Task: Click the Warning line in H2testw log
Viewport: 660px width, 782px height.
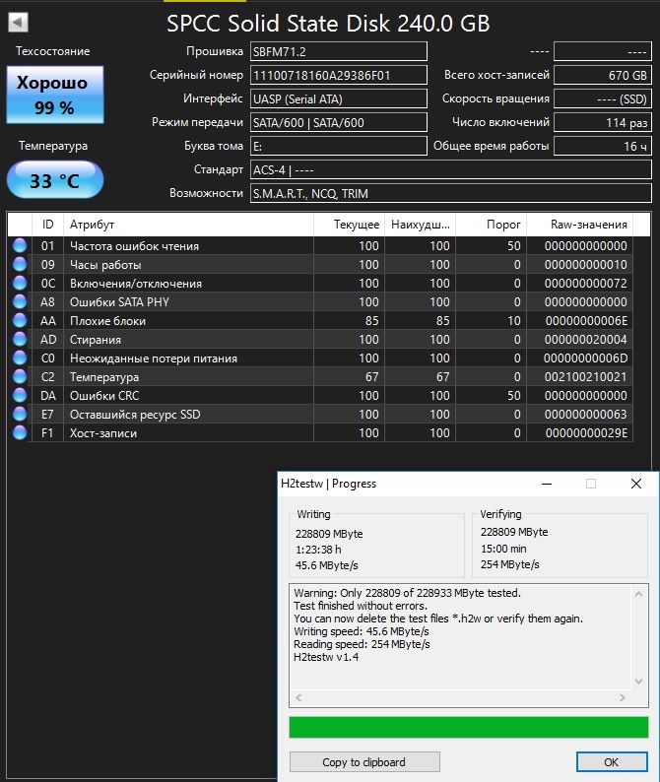Action: (407, 593)
